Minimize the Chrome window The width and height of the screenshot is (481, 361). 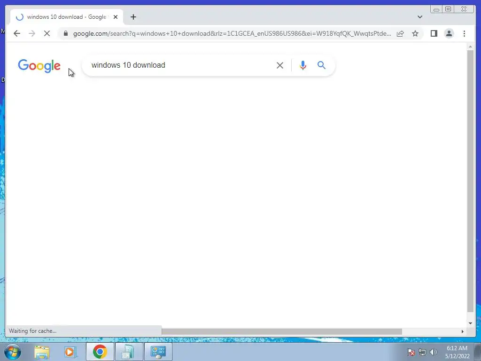(x=436, y=9)
